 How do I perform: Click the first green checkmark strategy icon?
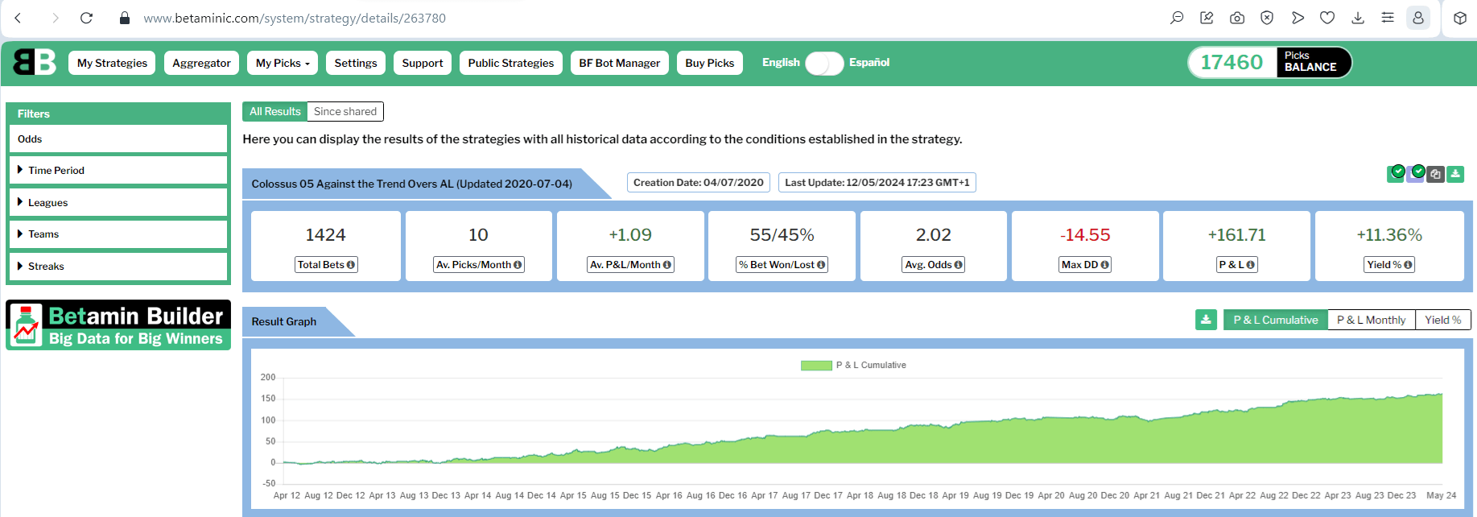pyautogui.click(x=1396, y=173)
